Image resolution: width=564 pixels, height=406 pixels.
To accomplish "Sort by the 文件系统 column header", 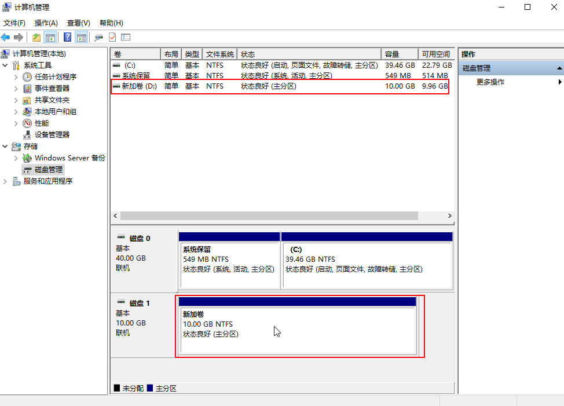I will point(220,54).
